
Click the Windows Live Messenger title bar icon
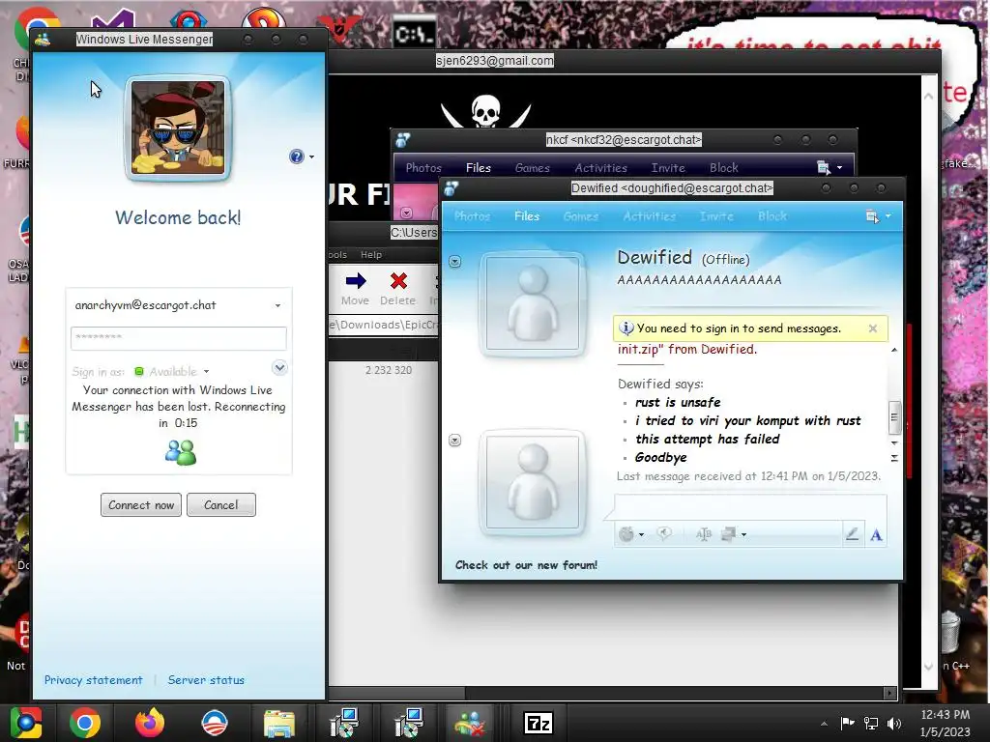43,40
